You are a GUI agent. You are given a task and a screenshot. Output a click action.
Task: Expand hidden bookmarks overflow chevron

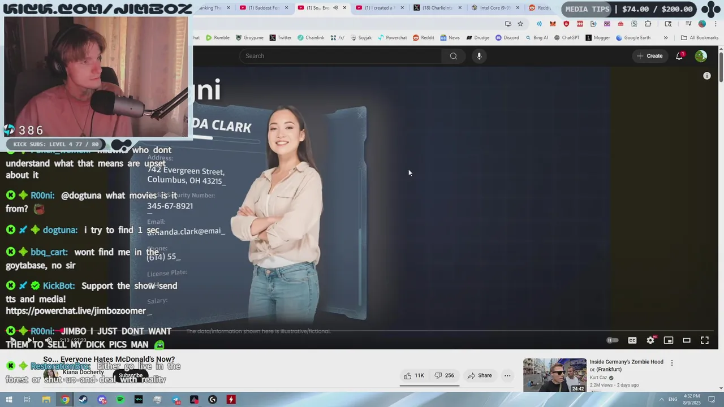coord(666,38)
